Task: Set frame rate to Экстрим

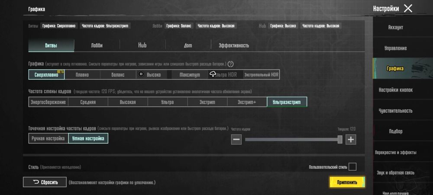Action: click(207, 102)
